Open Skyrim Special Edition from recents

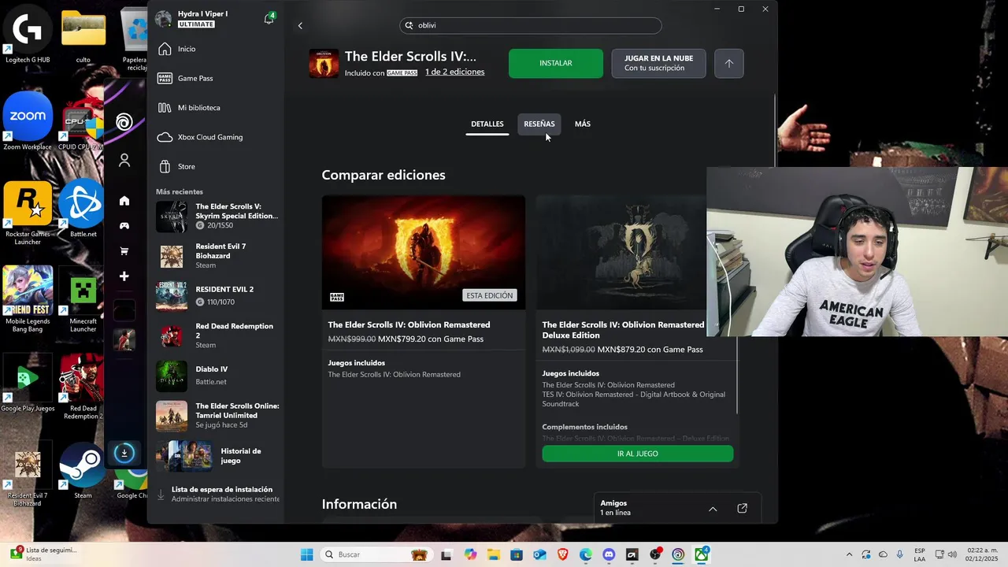tap(217, 217)
